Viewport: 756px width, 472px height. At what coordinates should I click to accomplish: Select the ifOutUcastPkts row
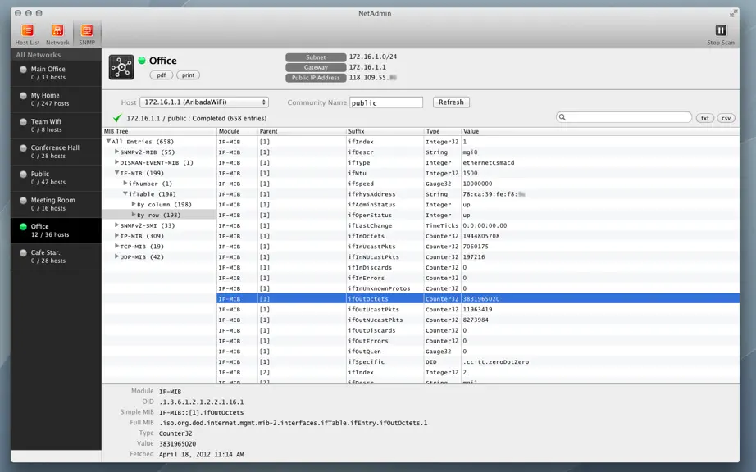point(478,309)
